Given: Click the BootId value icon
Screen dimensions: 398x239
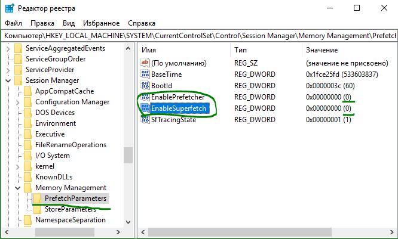Looking at the screenshot, I should tap(145, 85).
